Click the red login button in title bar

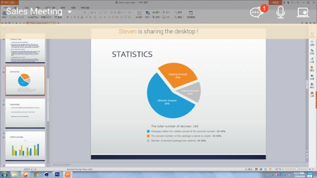(275, 2)
